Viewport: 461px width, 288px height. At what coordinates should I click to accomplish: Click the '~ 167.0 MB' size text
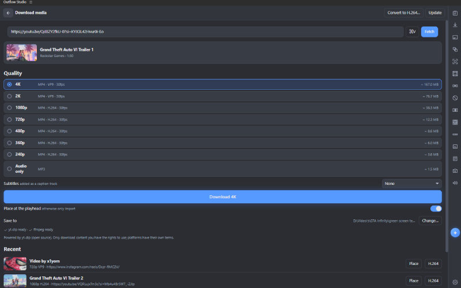tap(429, 85)
